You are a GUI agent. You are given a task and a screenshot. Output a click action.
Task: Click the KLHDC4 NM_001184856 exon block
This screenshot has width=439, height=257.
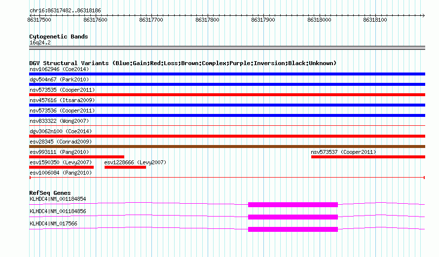[x=293, y=217]
